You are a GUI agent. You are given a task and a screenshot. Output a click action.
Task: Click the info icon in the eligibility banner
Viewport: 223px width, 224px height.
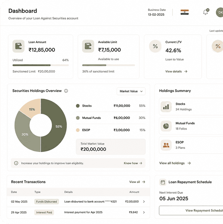(16, 163)
